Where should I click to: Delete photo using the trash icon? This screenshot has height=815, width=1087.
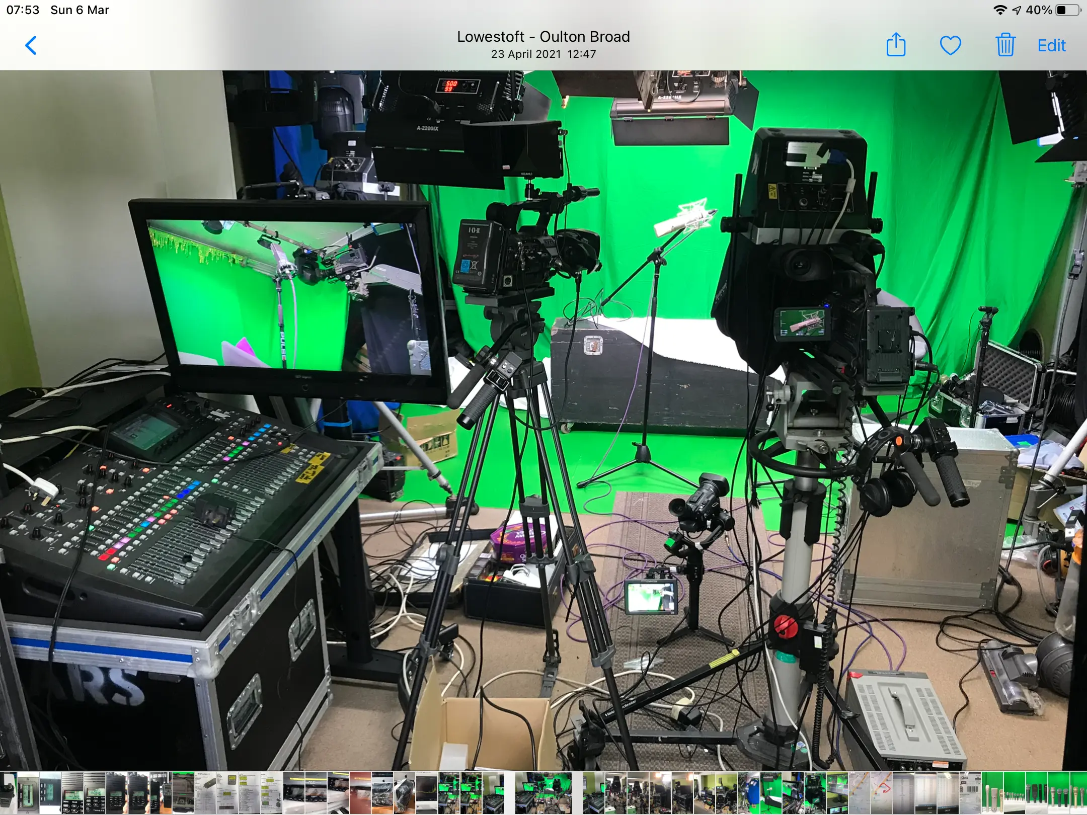(1005, 45)
